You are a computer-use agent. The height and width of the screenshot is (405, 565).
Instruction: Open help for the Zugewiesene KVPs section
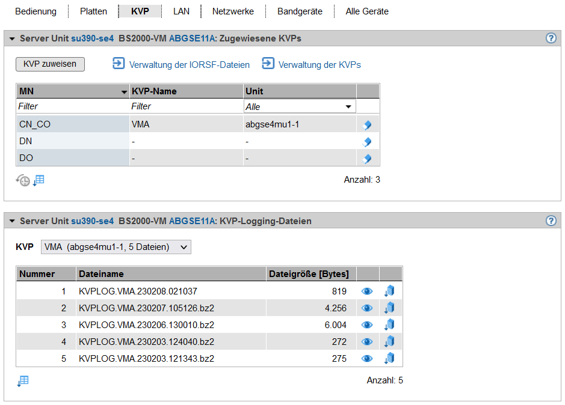(x=551, y=38)
